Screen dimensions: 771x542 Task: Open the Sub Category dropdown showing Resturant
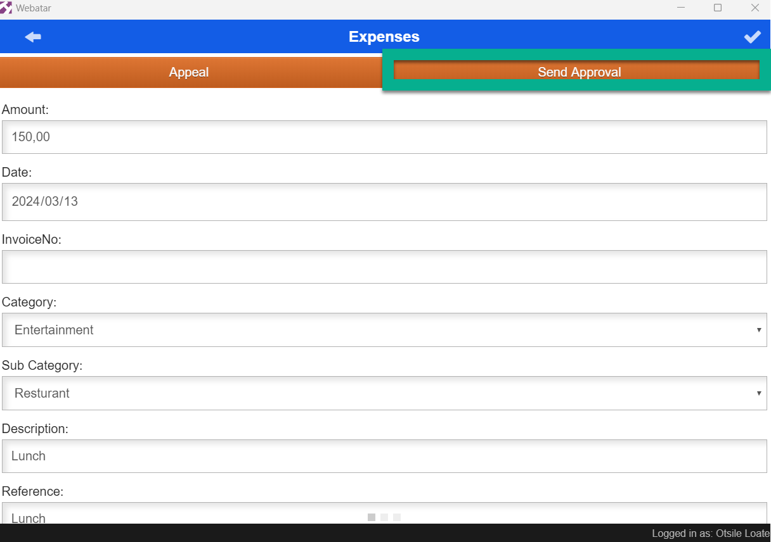tap(384, 393)
